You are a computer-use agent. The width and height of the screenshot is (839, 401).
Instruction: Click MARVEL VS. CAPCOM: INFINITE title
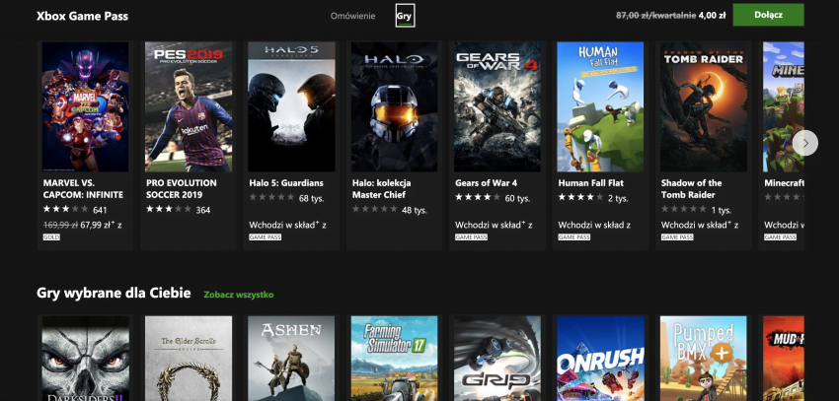tap(83, 189)
